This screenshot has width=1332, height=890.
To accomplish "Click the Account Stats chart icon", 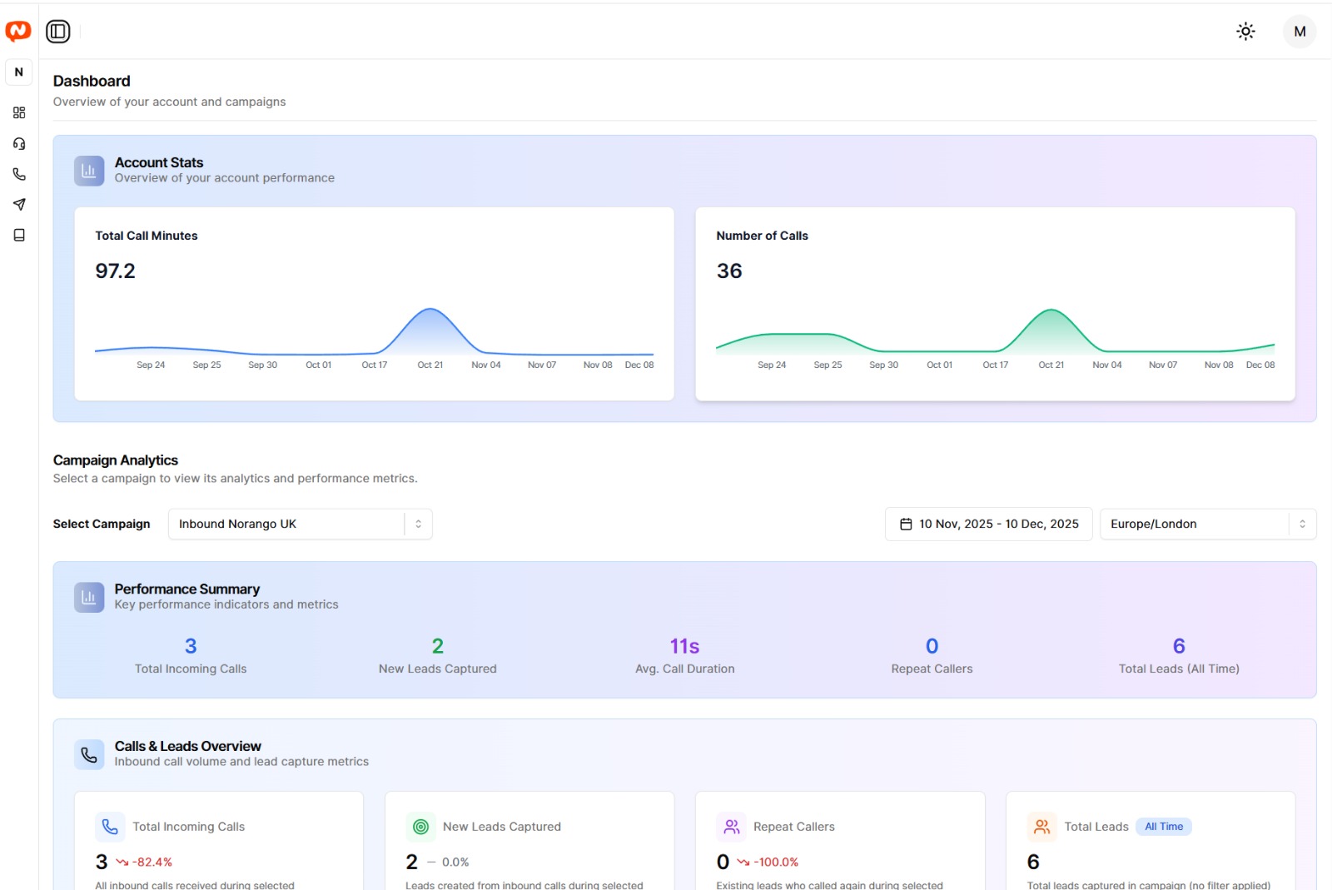I will [x=89, y=171].
